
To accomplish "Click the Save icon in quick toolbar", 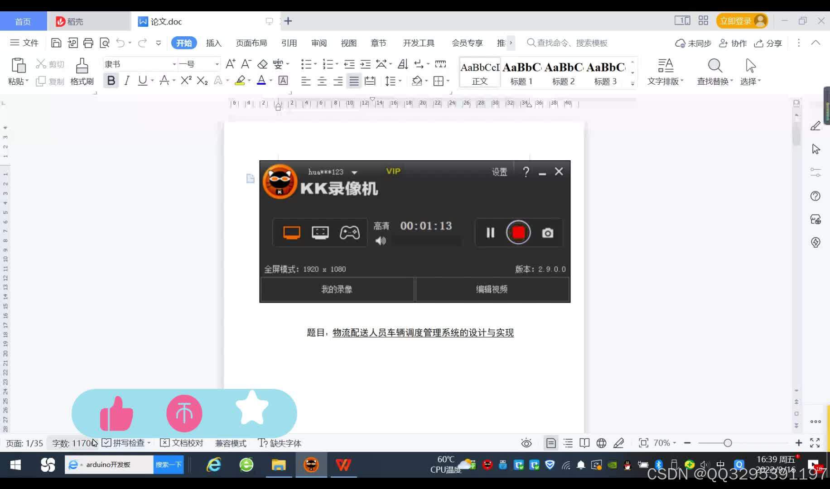I will click(56, 43).
